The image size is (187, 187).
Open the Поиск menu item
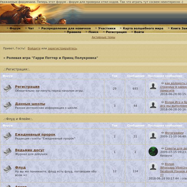coord(94,32)
